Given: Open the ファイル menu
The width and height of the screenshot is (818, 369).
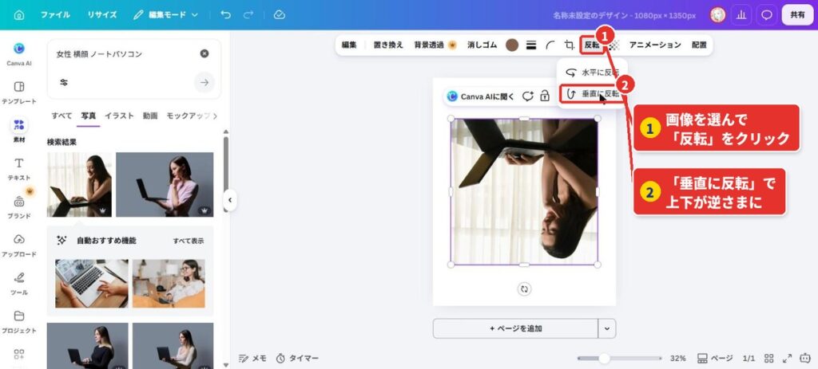Looking at the screenshot, I should pyautogui.click(x=55, y=15).
